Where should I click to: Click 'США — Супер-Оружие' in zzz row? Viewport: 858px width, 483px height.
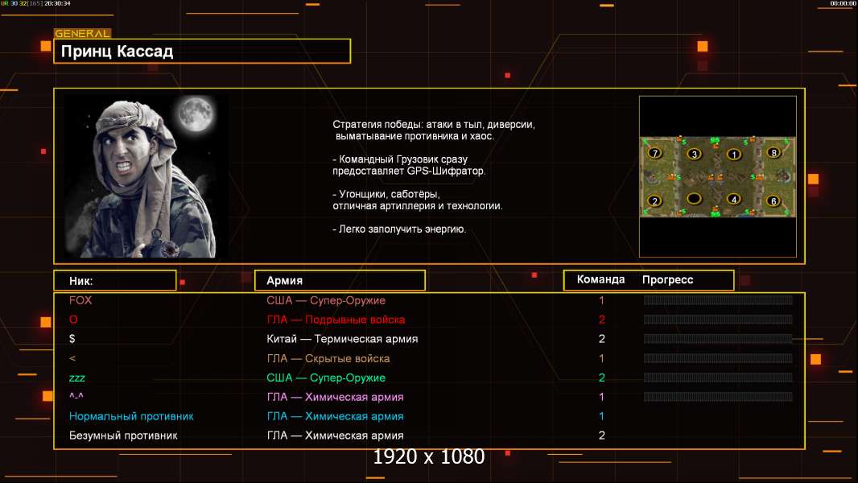click(x=326, y=378)
